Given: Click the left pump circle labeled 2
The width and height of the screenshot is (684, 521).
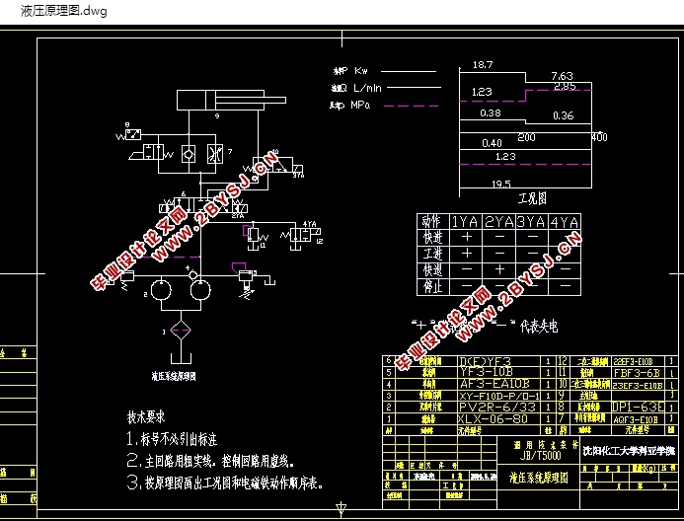Looking at the screenshot, I should [x=163, y=292].
